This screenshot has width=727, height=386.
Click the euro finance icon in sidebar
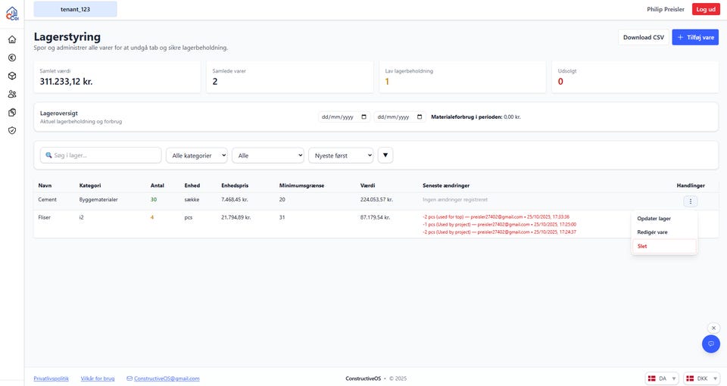(11, 58)
